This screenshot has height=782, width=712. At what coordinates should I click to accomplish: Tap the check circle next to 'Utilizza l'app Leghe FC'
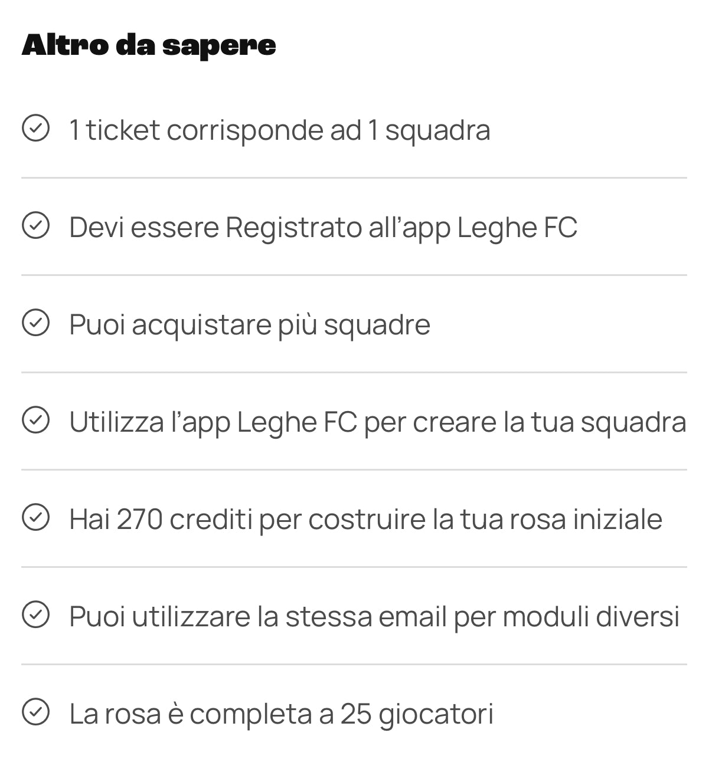coord(35,420)
